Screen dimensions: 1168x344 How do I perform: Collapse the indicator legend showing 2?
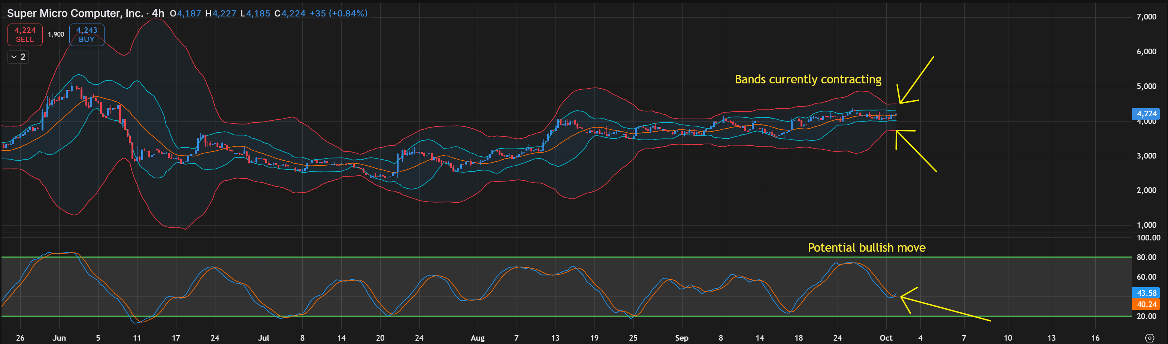coord(18,57)
